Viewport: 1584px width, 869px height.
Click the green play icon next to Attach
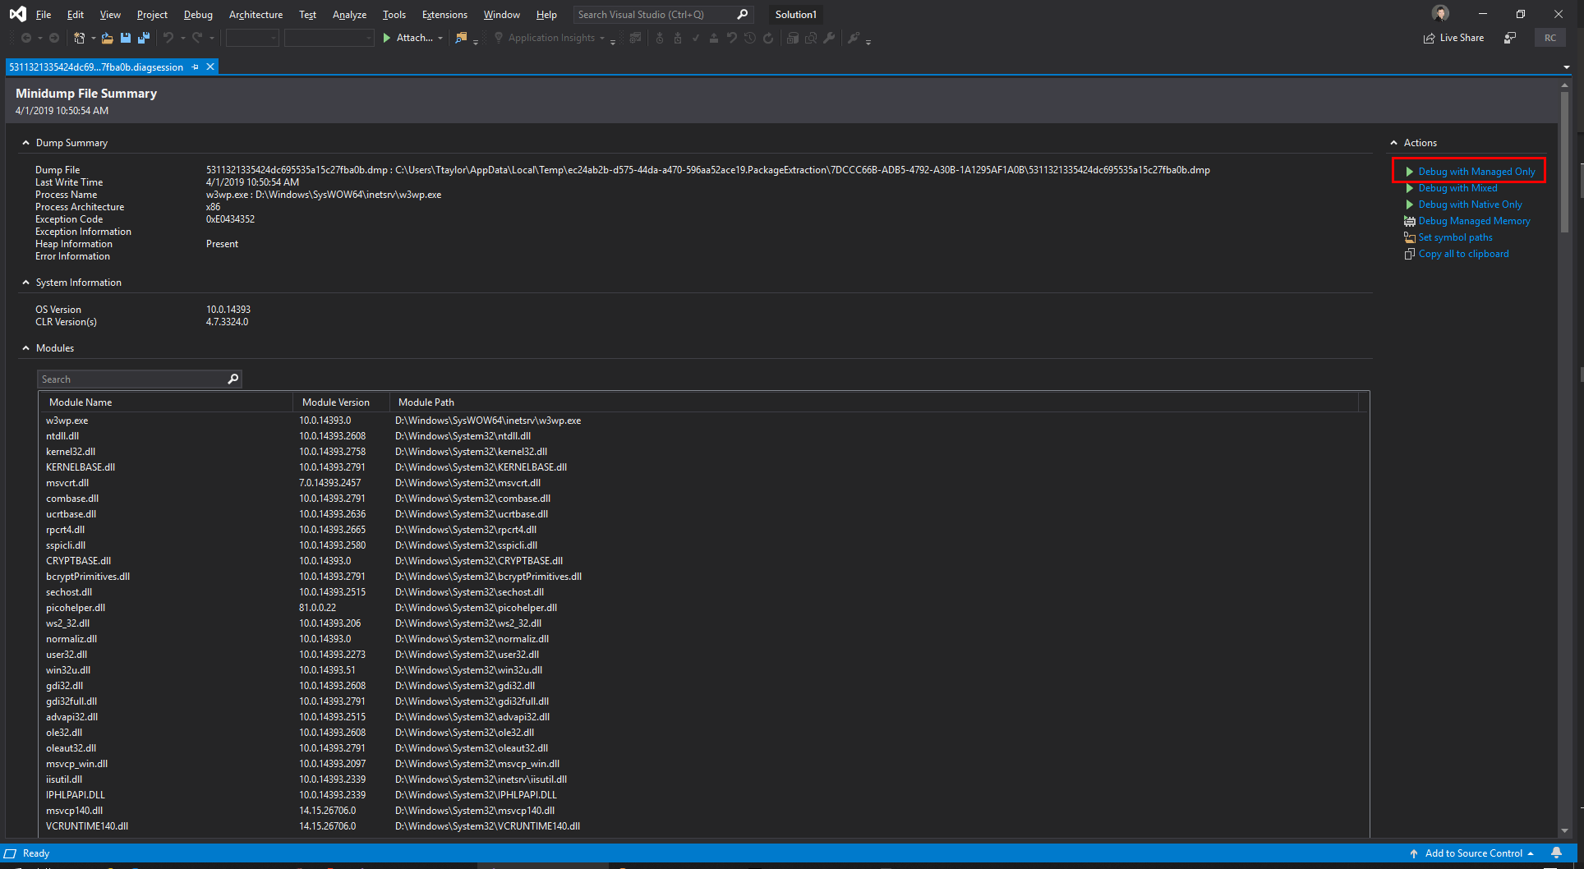387,38
